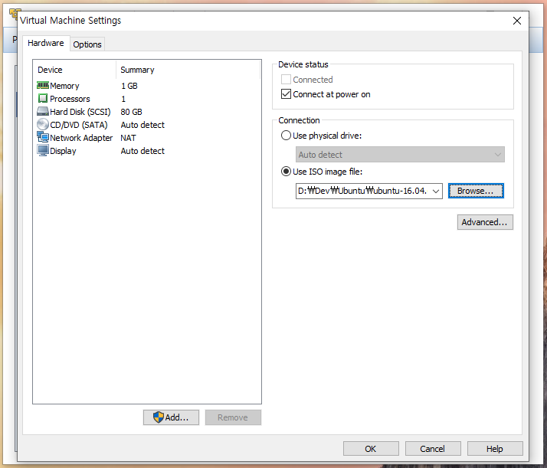This screenshot has height=468, width=547.
Task: Select the CD/DVD Auto detect summary
Action: click(x=142, y=125)
